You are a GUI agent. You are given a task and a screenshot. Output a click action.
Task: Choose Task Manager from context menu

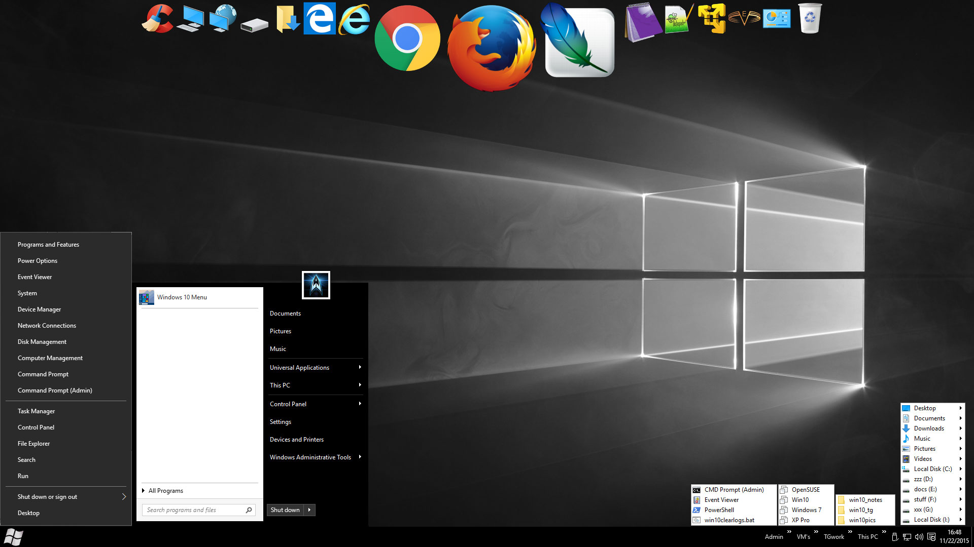[36, 411]
